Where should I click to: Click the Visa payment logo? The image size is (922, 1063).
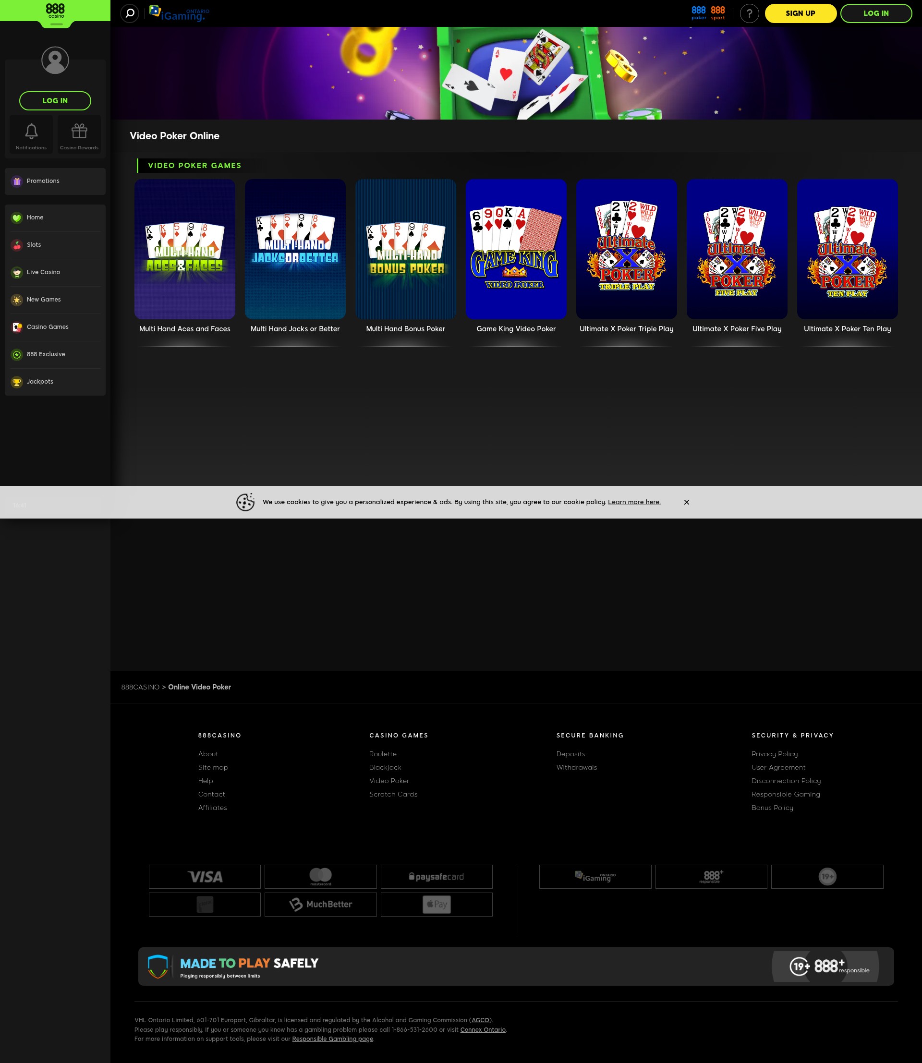click(x=205, y=877)
